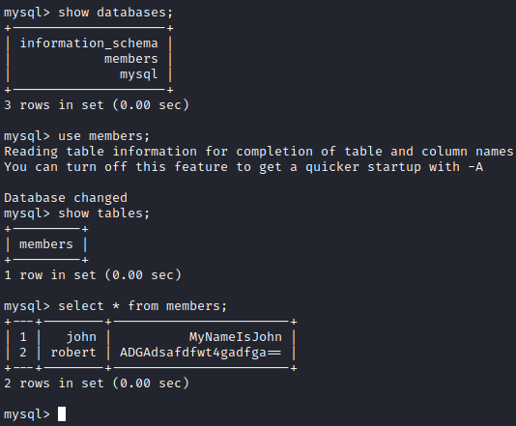Click the blinking cursor at the mysql prompt

tap(62, 413)
